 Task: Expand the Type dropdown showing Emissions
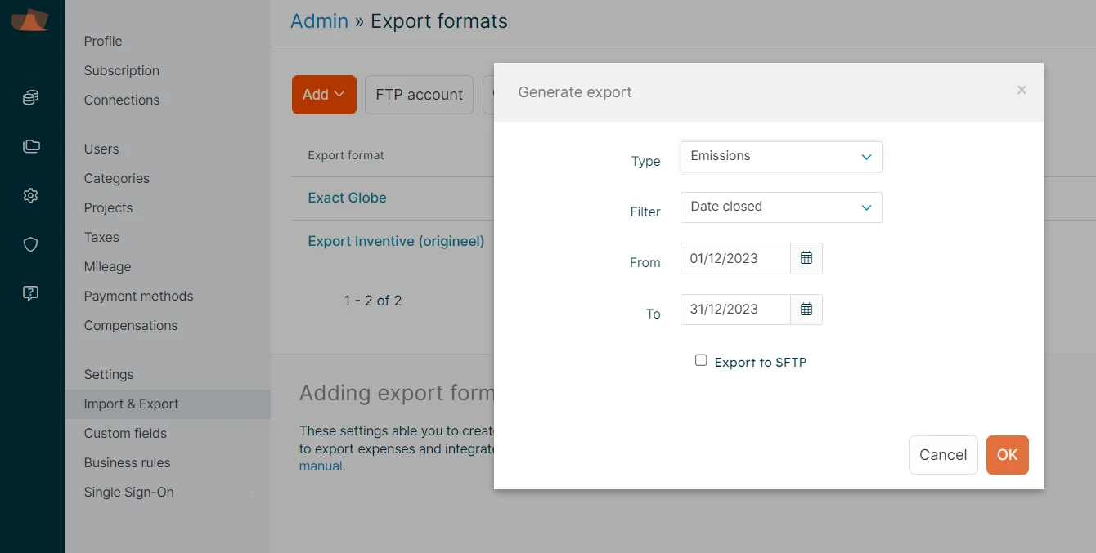click(780, 157)
